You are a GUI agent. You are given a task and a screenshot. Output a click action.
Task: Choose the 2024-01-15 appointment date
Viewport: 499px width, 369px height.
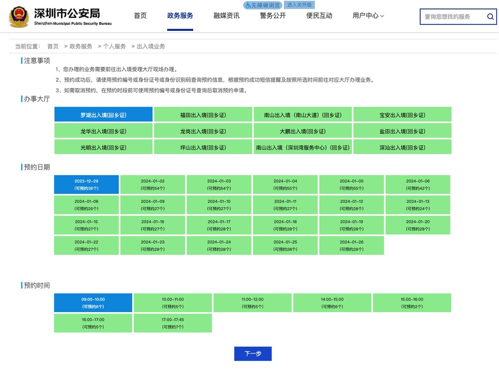pyautogui.click(x=86, y=225)
